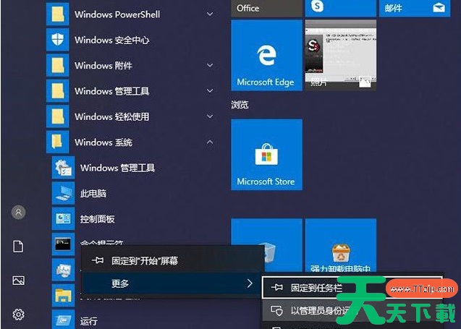461x329 pixels.
Task: Expand the Windows 附件 chevron
Action: pyautogui.click(x=210, y=65)
